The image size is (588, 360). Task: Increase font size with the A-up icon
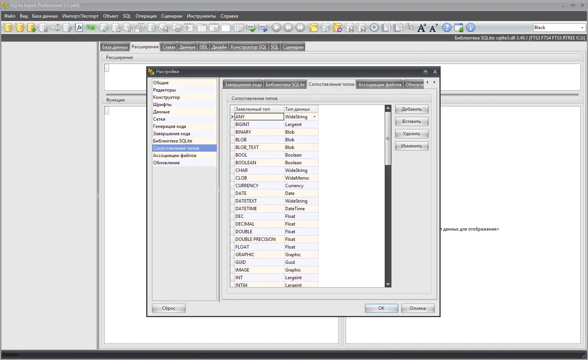(421, 28)
